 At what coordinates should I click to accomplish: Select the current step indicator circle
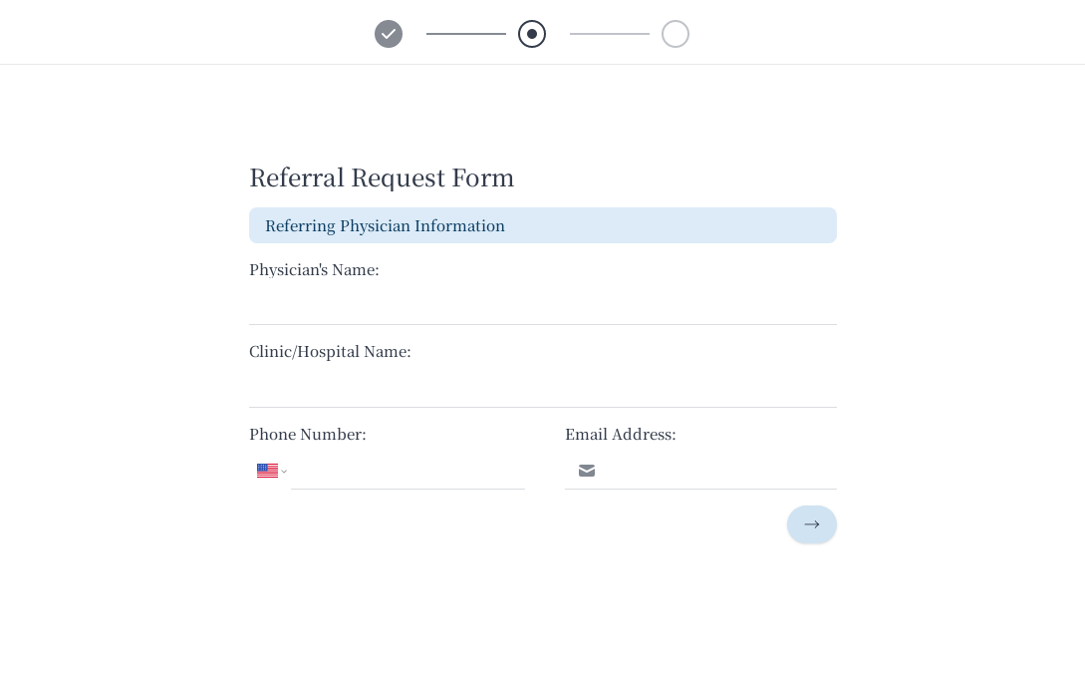(x=532, y=34)
